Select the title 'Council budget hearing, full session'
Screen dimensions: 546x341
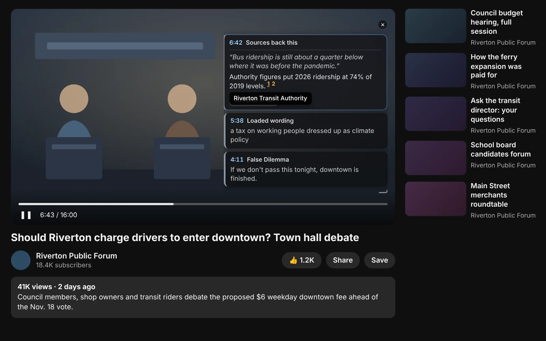click(497, 22)
